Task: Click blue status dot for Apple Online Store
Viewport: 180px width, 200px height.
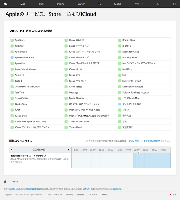Action: click(12, 58)
